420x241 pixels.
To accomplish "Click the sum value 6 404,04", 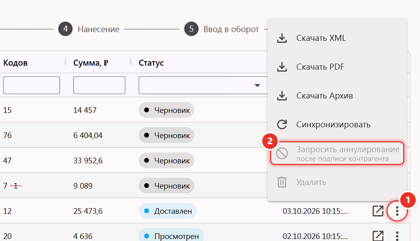I will coord(88,135).
